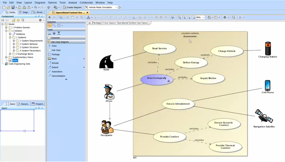Click the Navigation Satellite actor icon
Viewport: 285px width, 162px height.
click(x=264, y=116)
